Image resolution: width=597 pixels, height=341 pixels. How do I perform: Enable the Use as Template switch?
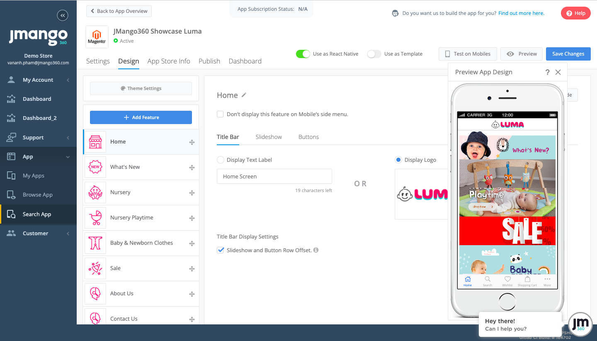374,54
